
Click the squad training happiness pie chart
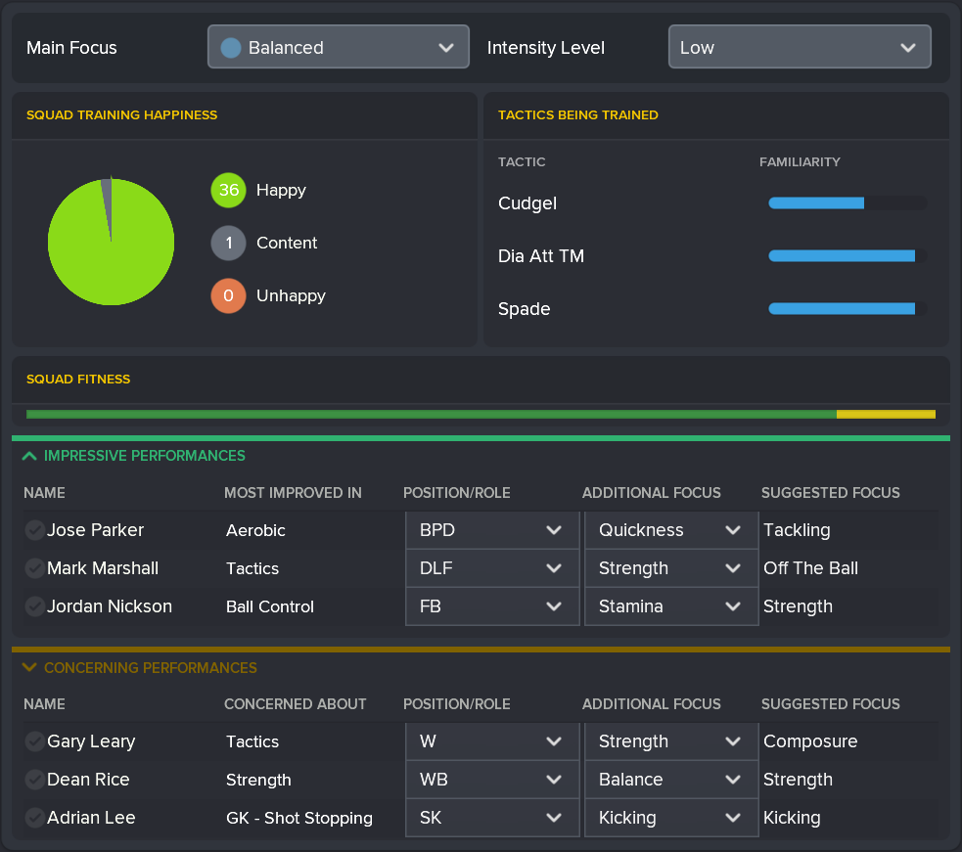point(111,243)
